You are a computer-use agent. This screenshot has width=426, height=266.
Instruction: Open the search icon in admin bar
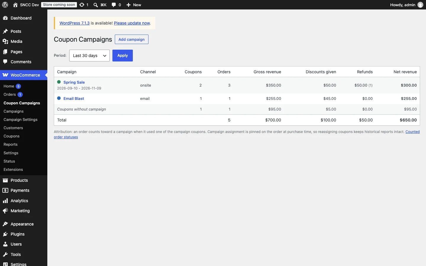96,5
